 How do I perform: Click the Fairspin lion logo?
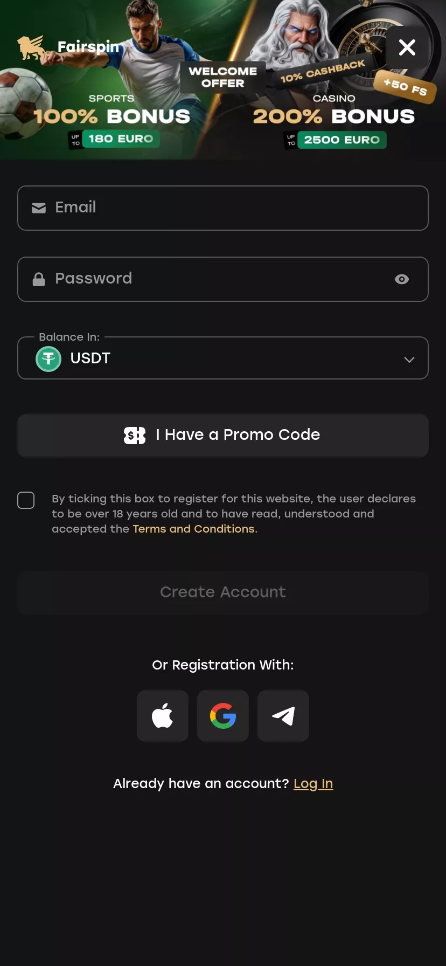31,47
